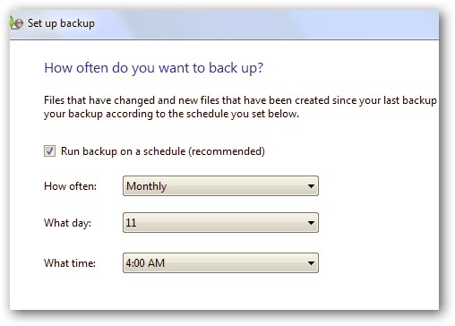Click the description text about changed files
Screen dimensions: 455x326
click(x=240, y=107)
